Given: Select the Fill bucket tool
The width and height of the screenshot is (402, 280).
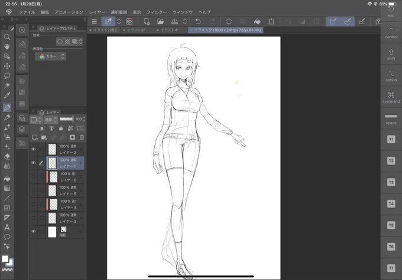Looking at the screenshot, I should click(7, 179).
